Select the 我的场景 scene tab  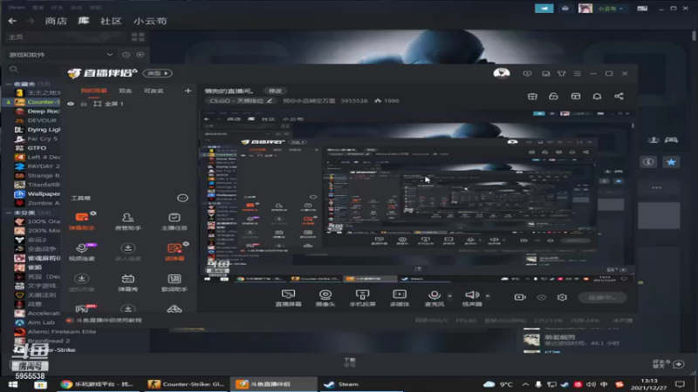[93, 91]
